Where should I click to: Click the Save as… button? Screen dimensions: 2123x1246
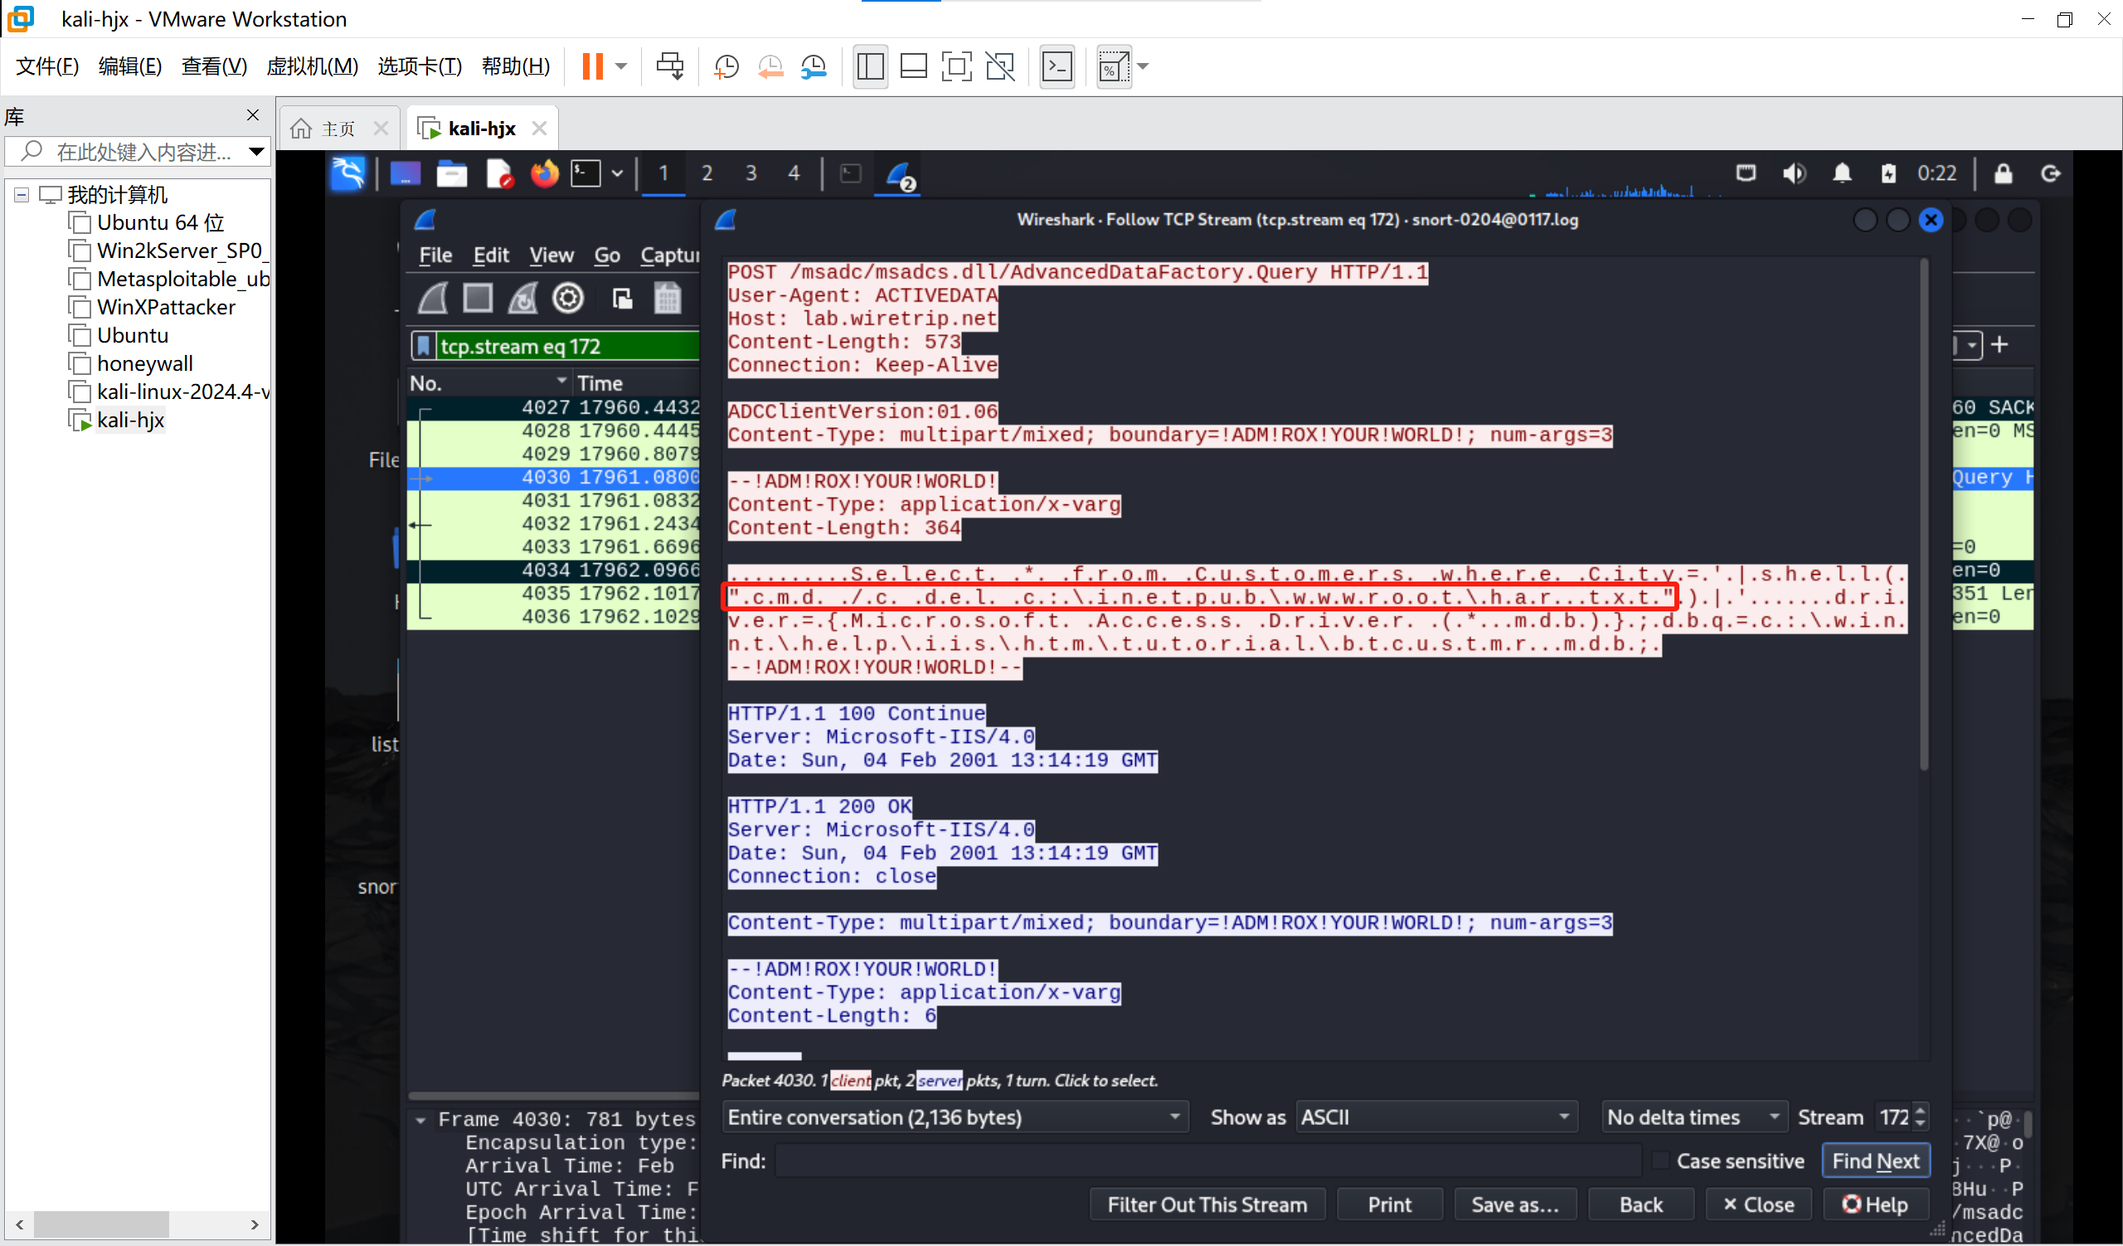point(1515,1205)
